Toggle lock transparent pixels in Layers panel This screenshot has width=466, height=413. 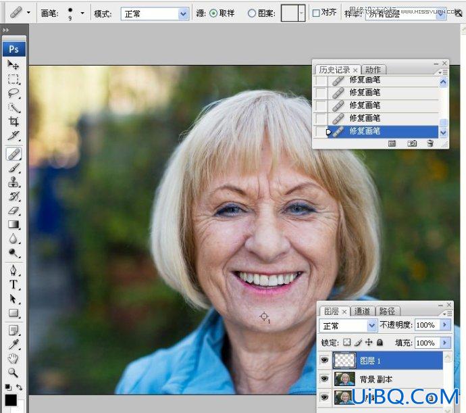tap(347, 342)
